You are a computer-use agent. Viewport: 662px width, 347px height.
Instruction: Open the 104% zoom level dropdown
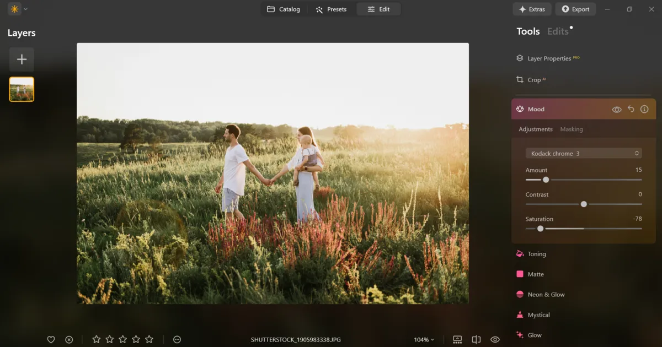point(424,340)
